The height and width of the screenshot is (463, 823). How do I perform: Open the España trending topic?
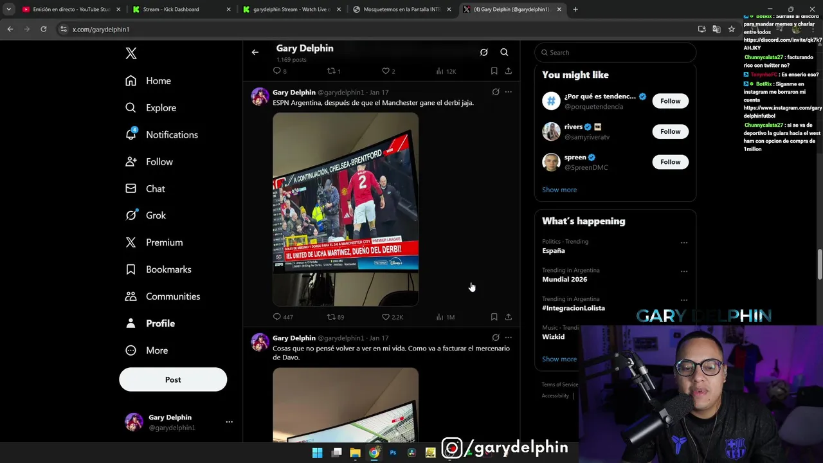554,251
